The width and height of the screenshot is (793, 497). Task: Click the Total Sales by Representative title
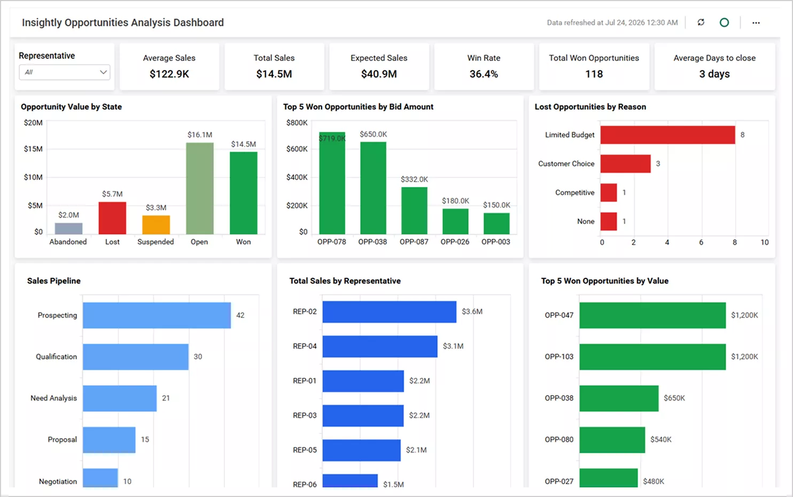click(345, 281)
